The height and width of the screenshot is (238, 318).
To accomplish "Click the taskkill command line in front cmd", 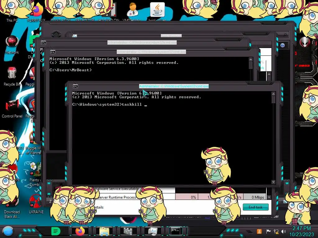I will pos(110,104).
